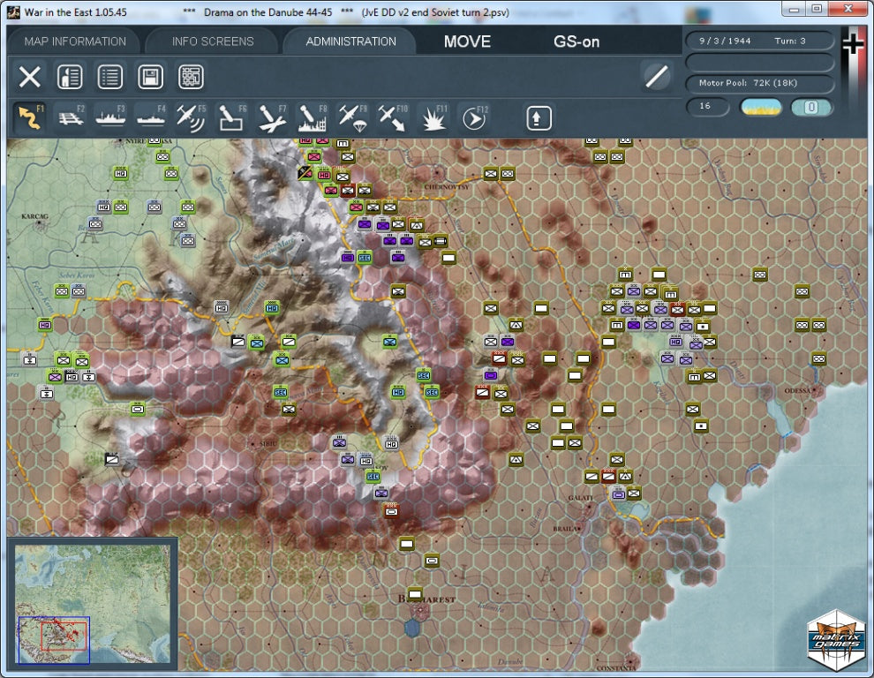Open the MAP INFORMATION tab
Viewport: 874px width, 678px height.
[75, 41]
